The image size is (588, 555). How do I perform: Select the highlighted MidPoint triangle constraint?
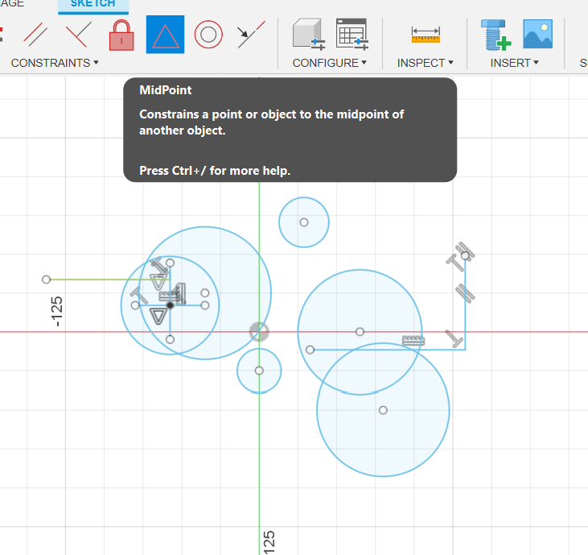pos(165,35)
